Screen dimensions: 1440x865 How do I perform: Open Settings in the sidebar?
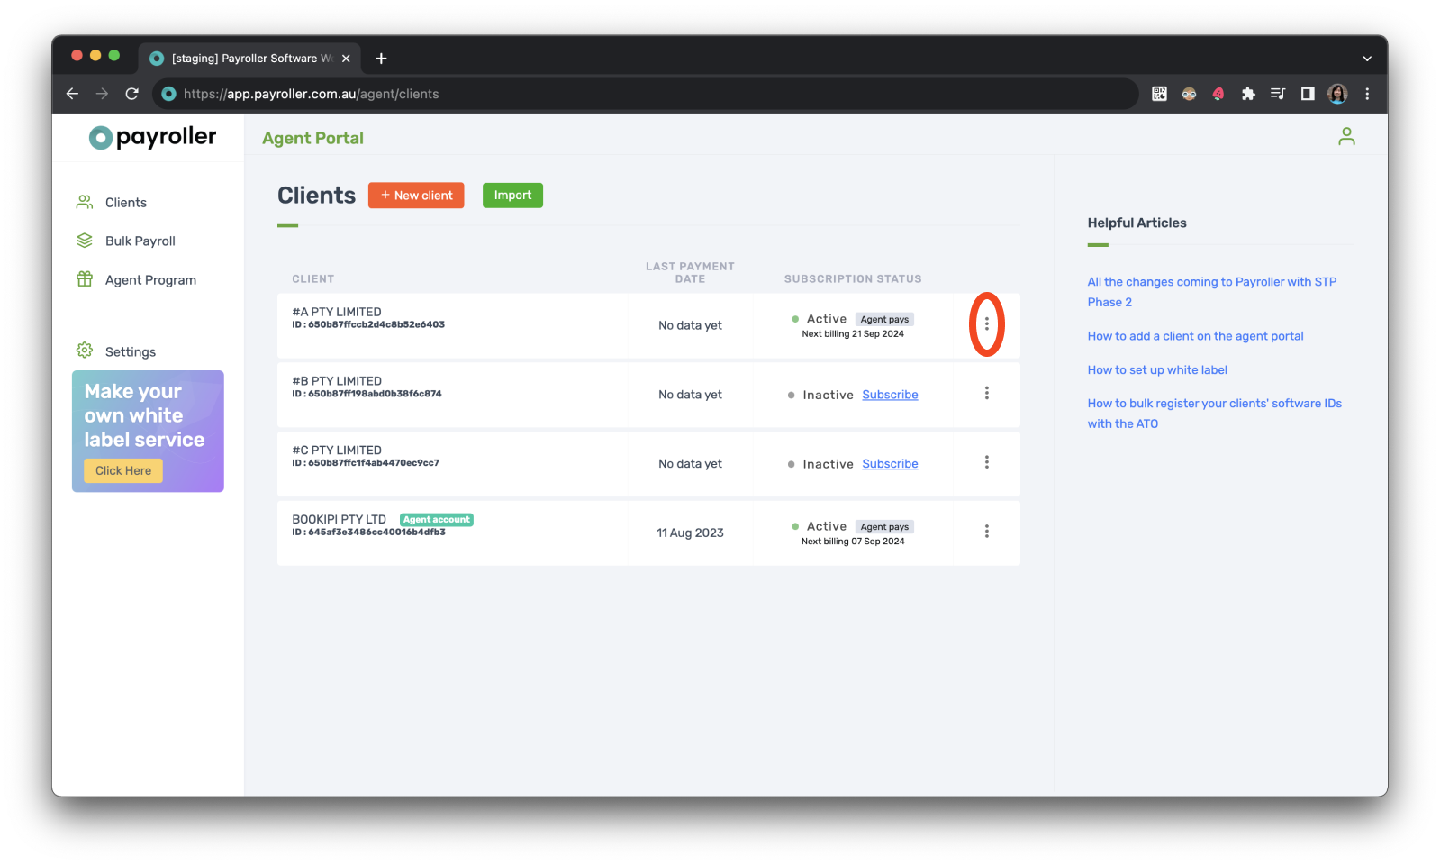tap(130, 352)
